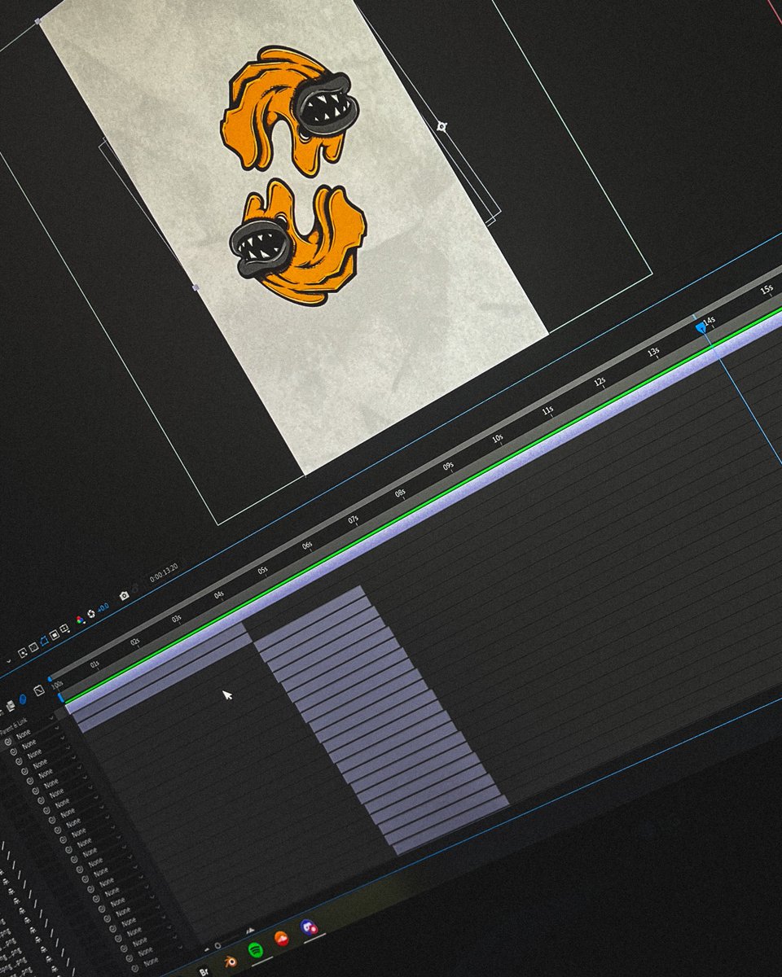Screen dimensions: 782x977
Task: Click the blue work area start handle
Action: [x=60, y=698]
